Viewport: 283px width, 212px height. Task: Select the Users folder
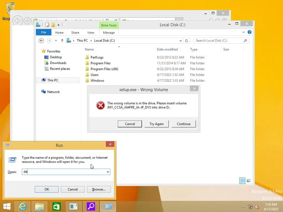(95, 75)
